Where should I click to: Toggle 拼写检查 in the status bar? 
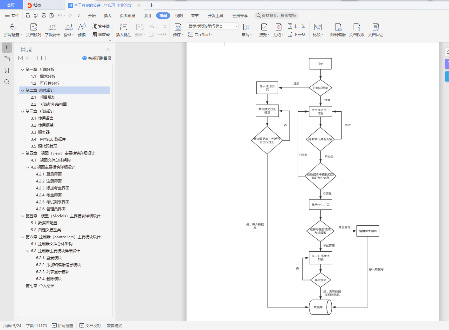(x=63, y=326)
